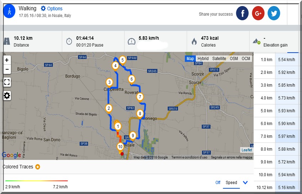Open the Options menu
Image resolution: width=302 pixels, height=194 pixels.
pyautogui.click(x=52, y=9)
